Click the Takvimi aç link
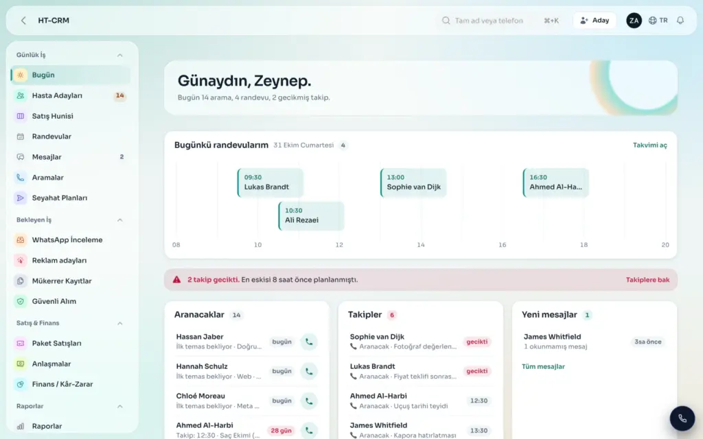 (x=649, y=145)
